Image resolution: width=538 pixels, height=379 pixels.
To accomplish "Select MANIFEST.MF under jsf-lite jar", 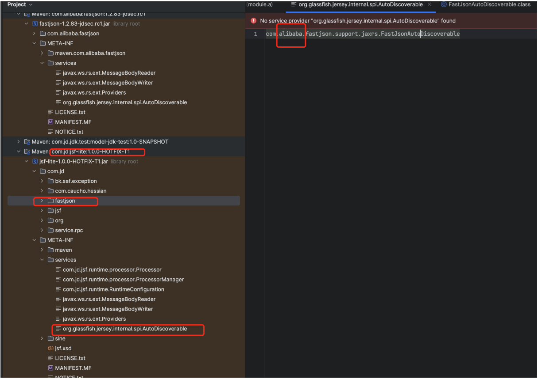I will pos(73,368).
